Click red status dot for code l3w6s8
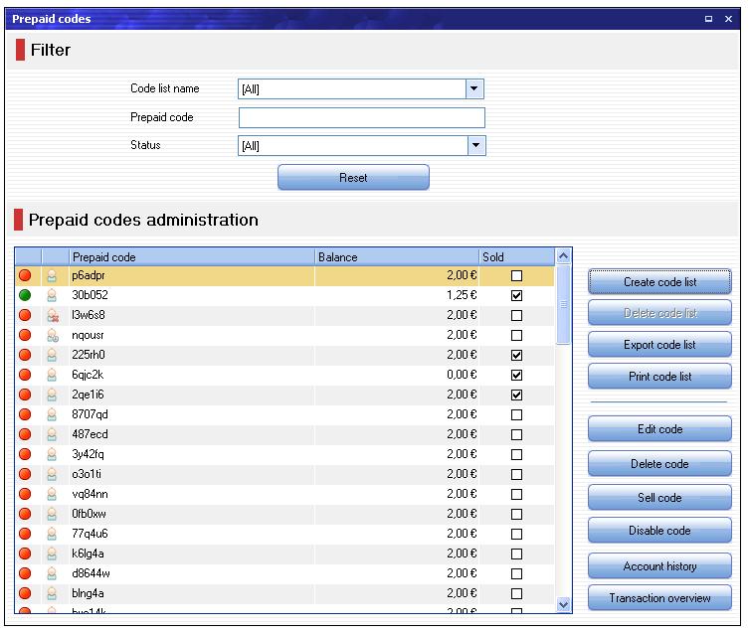The width and height of the screenshot is (749, 634). pyautogui.click(x=25, y=315)
